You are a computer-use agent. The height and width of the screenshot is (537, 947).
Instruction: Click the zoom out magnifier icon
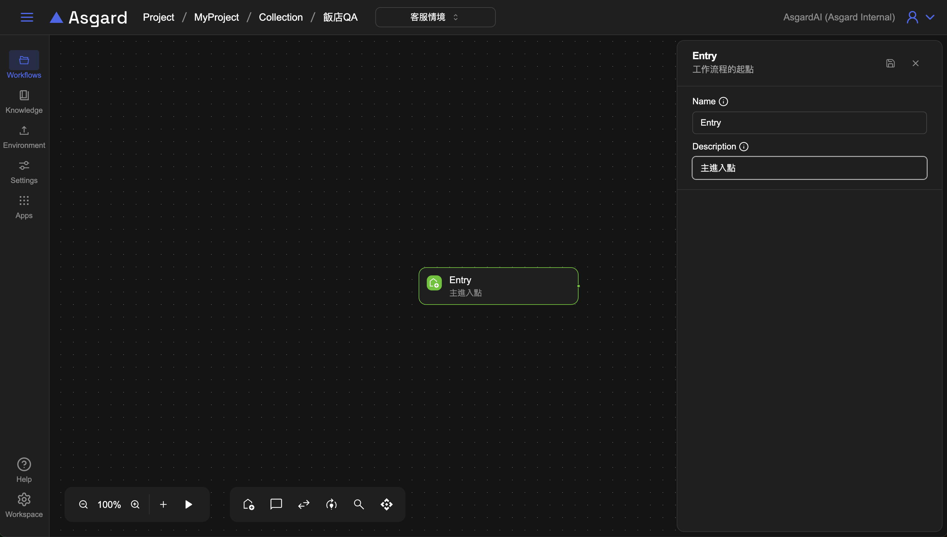click(x=83, y=504)
